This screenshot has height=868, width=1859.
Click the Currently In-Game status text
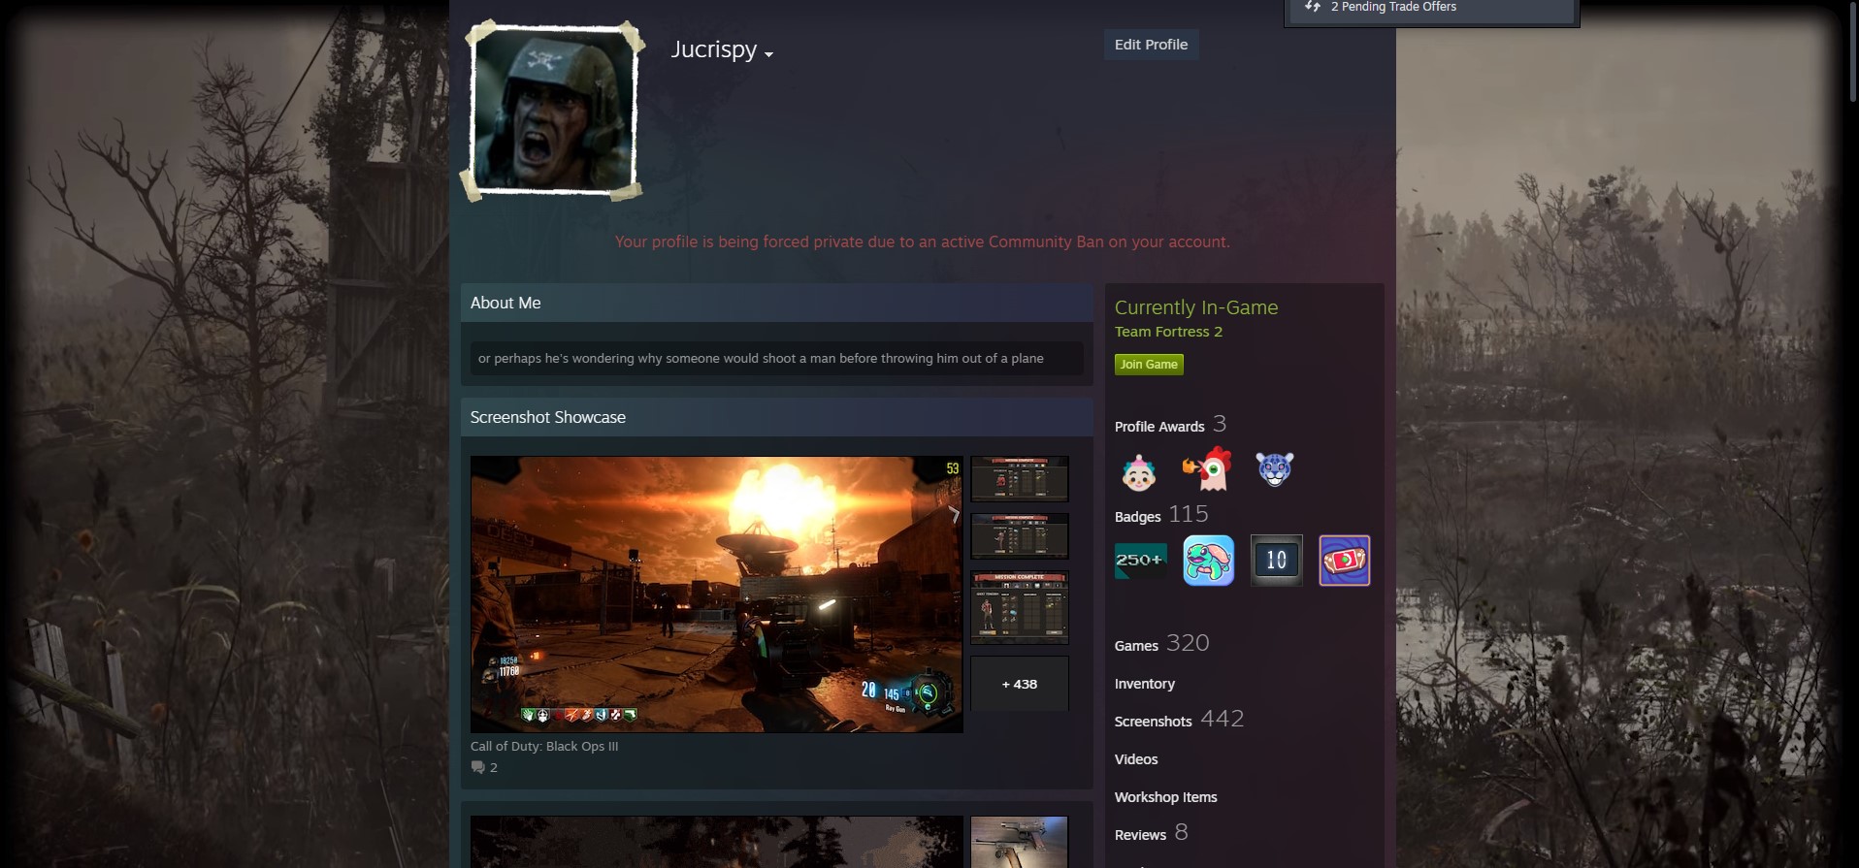1196,307
